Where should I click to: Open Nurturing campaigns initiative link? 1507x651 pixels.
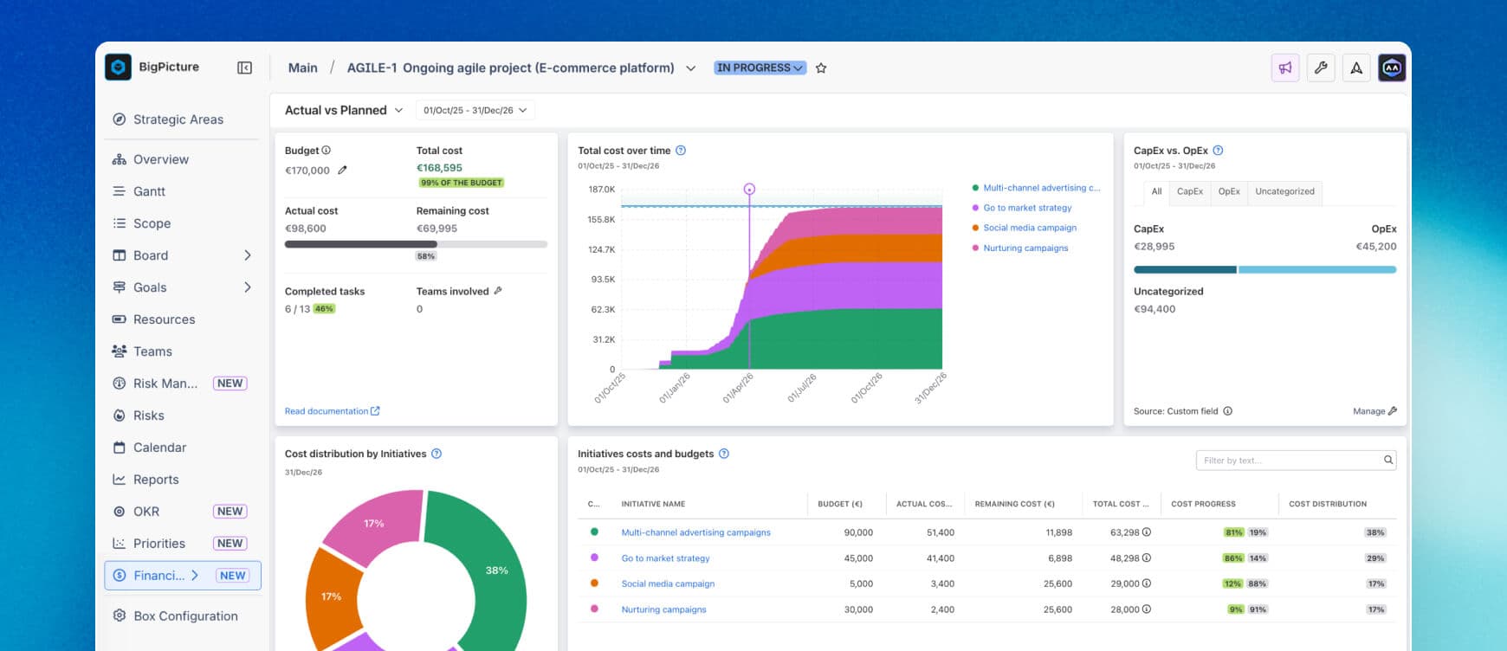[x=663, y=609]
